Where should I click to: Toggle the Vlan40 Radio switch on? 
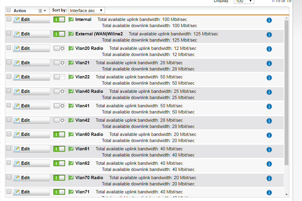59,91
